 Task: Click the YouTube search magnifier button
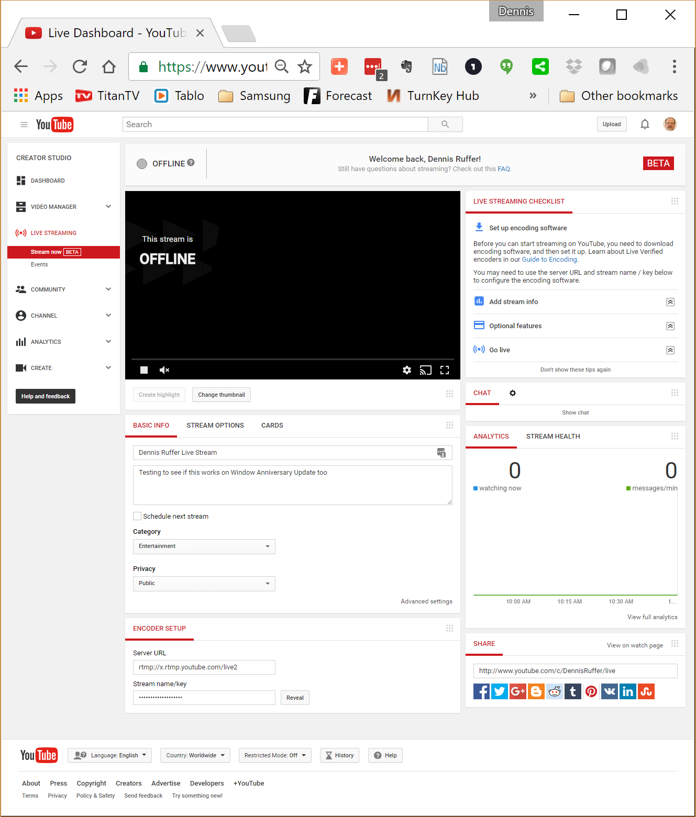(445, 124)
